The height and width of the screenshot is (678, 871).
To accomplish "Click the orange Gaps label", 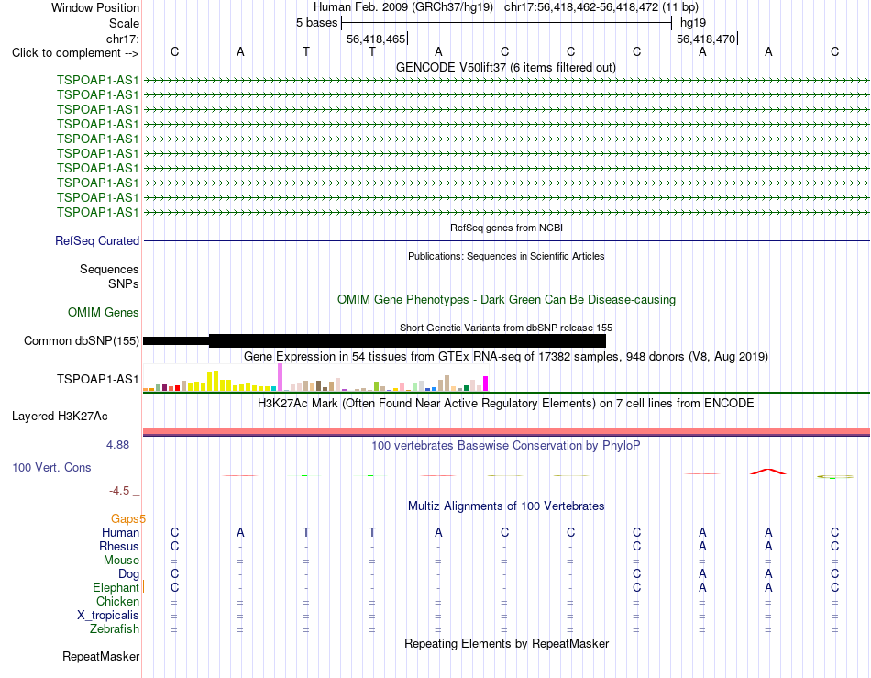I will 128,518.
